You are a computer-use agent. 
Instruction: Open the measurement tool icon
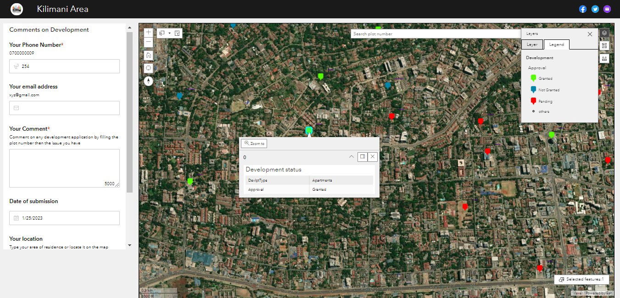click(x=604, y=58)
